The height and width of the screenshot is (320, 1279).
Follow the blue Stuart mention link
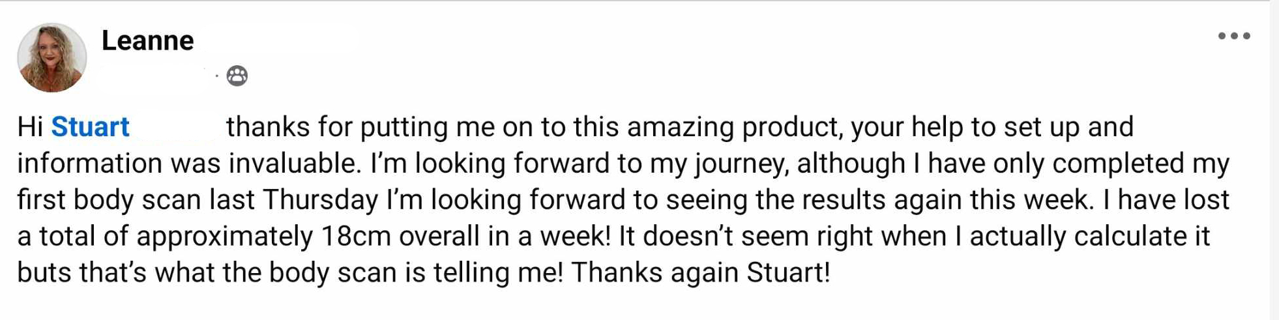click(91, 127)
